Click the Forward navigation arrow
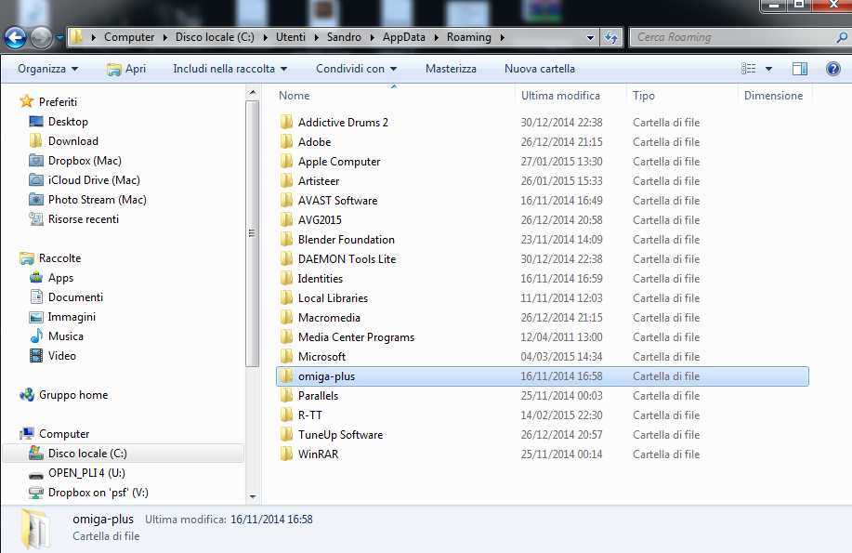This screenshot has height=553, width=852. pyautogui.click(x=41, y=37)
